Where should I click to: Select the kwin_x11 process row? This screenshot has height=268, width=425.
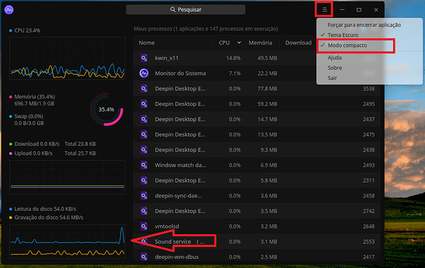pyautogui.click(x=256, y=58)
